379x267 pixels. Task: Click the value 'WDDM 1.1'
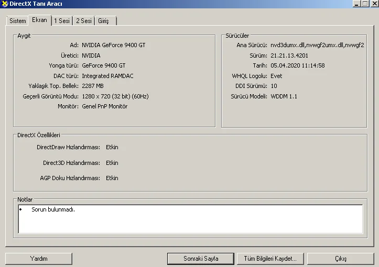click(284, 96)
